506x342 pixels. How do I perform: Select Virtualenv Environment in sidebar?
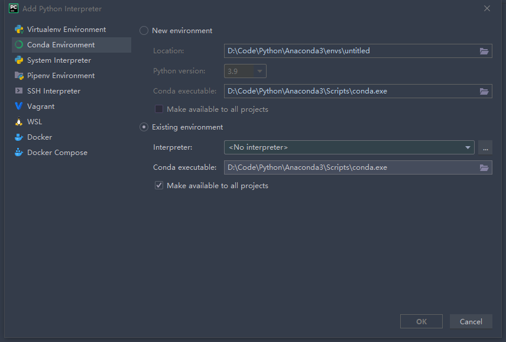(72, 30)
